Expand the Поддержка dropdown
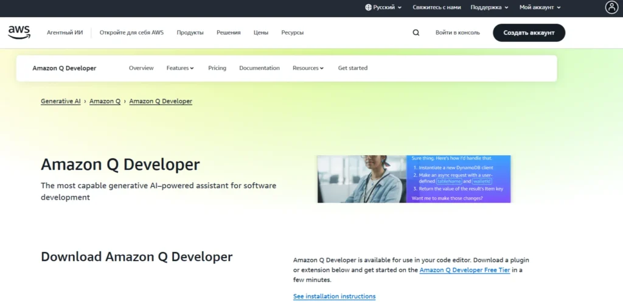This screenshot has width=623, height=308. (x=489, y=7)
